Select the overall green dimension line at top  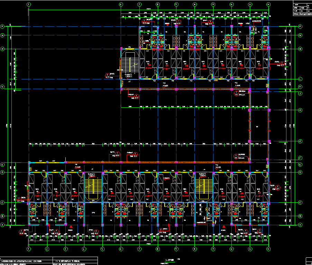148,10
